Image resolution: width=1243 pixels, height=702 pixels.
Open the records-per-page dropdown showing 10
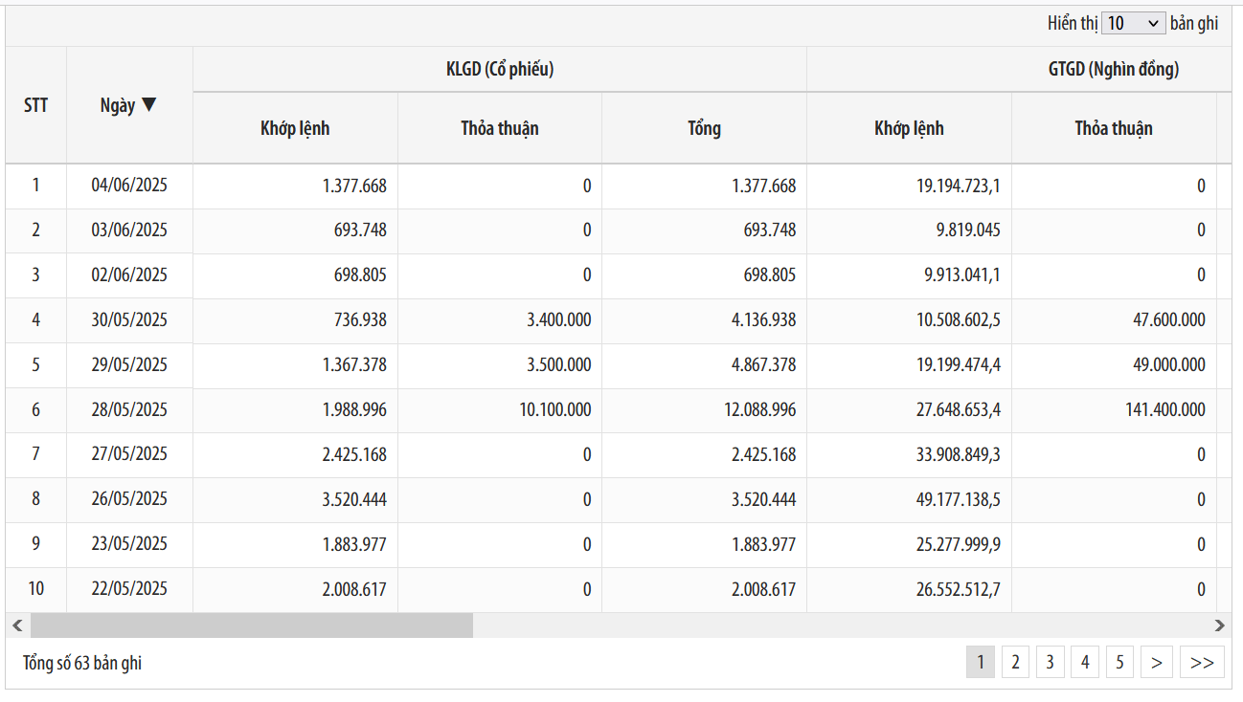pyautogui.click(x=1133, y=24)
